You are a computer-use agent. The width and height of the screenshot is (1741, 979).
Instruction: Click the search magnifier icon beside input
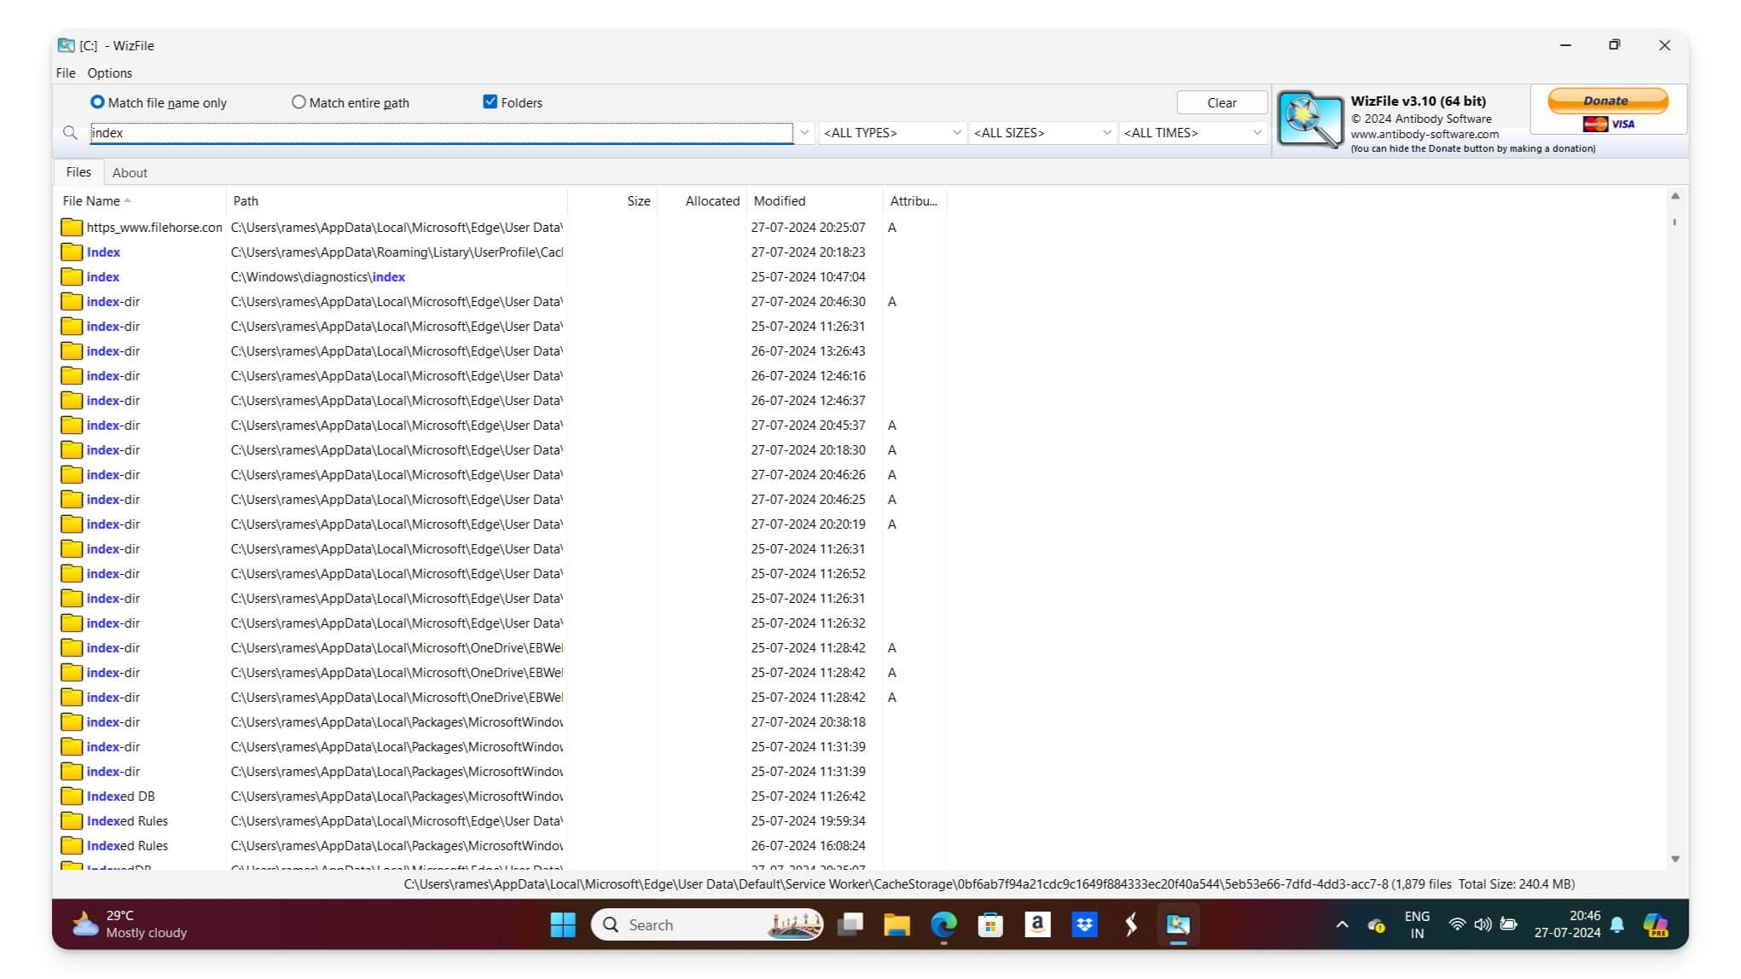71,133
